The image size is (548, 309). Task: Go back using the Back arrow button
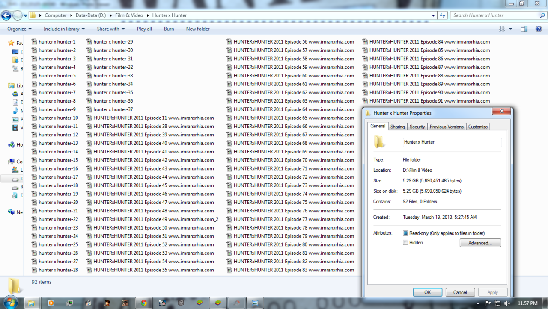pos(6,16)
